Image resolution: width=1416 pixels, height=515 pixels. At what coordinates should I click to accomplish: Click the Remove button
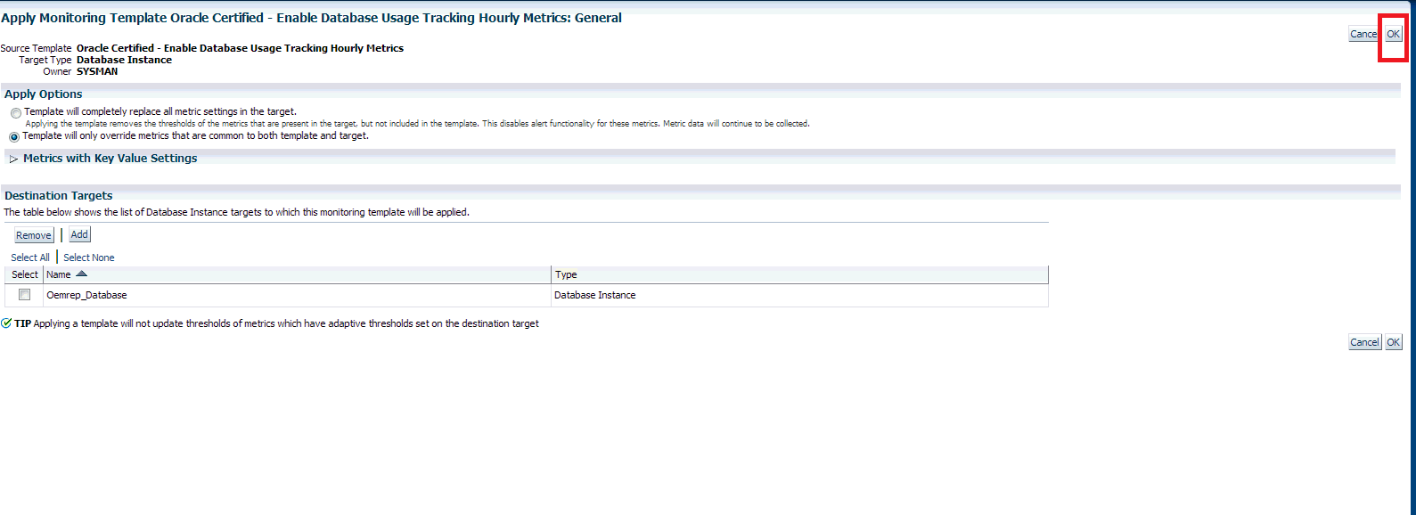pyautogui.click(x=34, y=235)
